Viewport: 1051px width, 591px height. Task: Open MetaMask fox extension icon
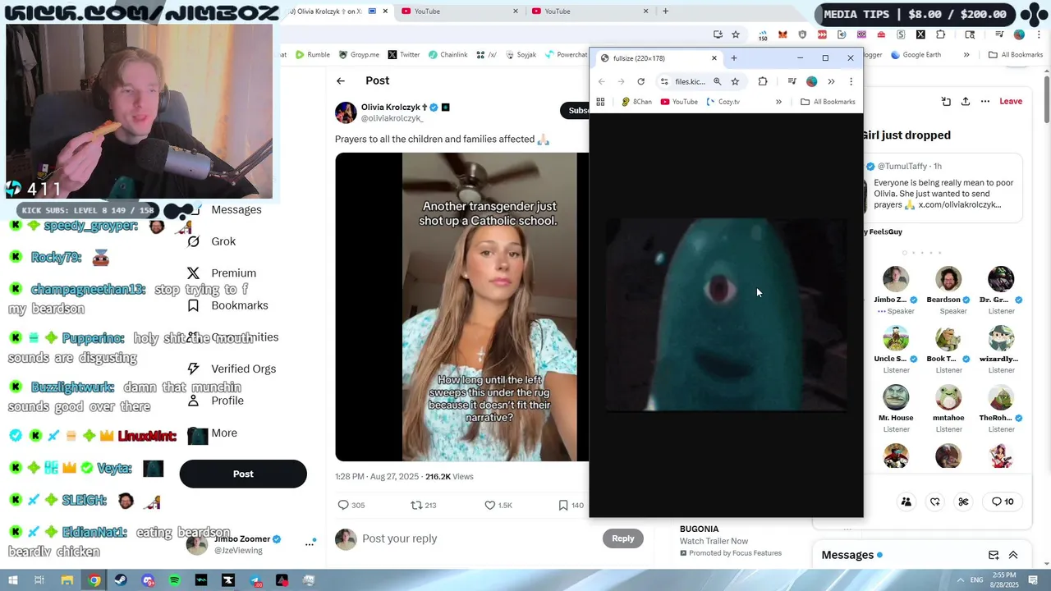click(x=783, y=34)
